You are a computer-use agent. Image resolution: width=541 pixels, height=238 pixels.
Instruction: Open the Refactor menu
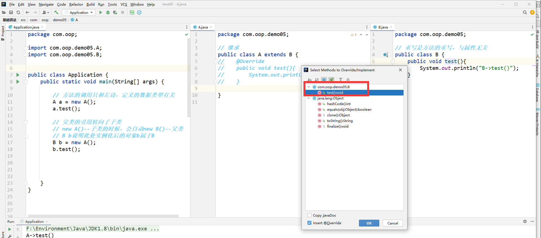tap(76, 4)
